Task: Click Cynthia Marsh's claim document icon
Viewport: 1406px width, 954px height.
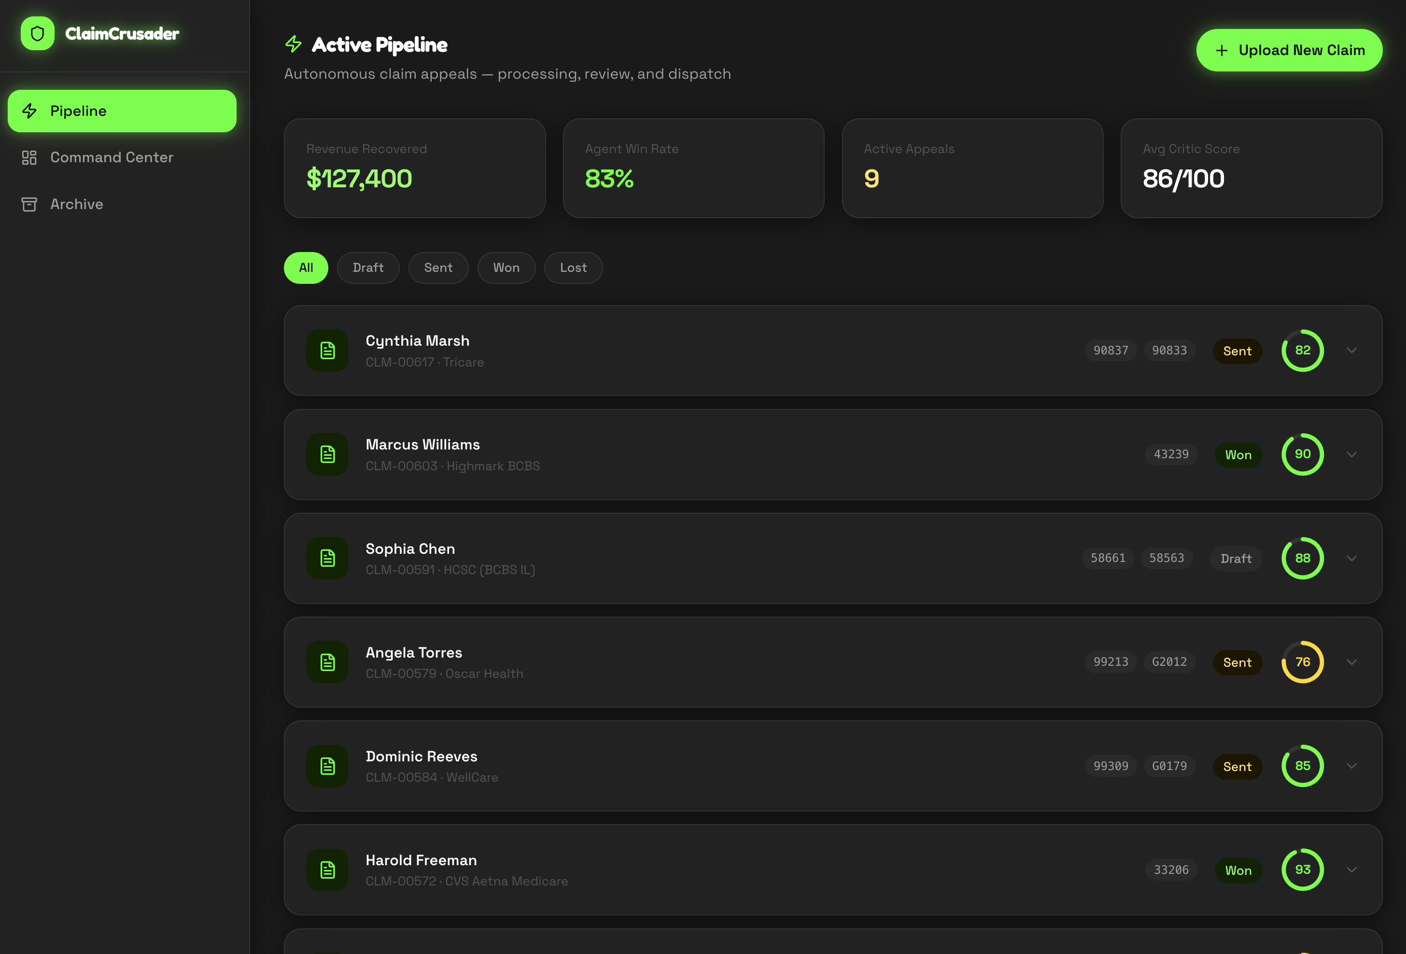Action: point(327,350)
